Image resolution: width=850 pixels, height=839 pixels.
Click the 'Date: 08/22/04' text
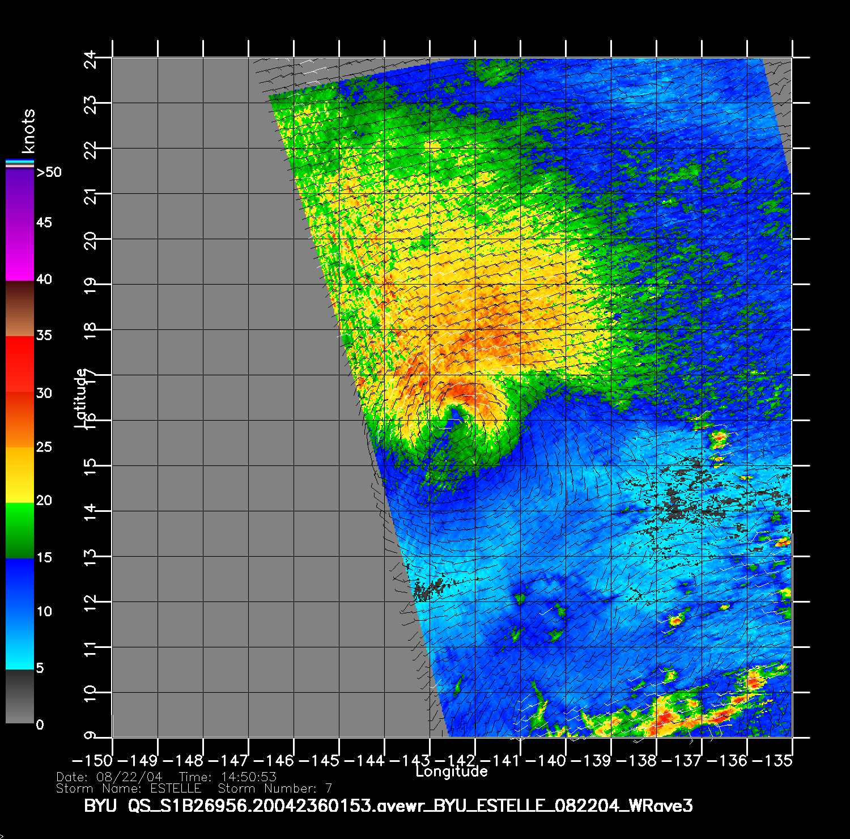[x=109, y=777]
